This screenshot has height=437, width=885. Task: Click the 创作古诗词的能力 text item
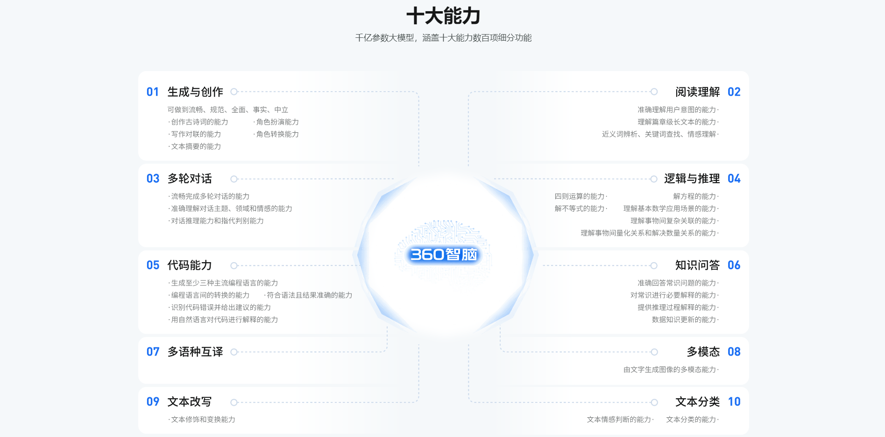(x=198, y=122)
